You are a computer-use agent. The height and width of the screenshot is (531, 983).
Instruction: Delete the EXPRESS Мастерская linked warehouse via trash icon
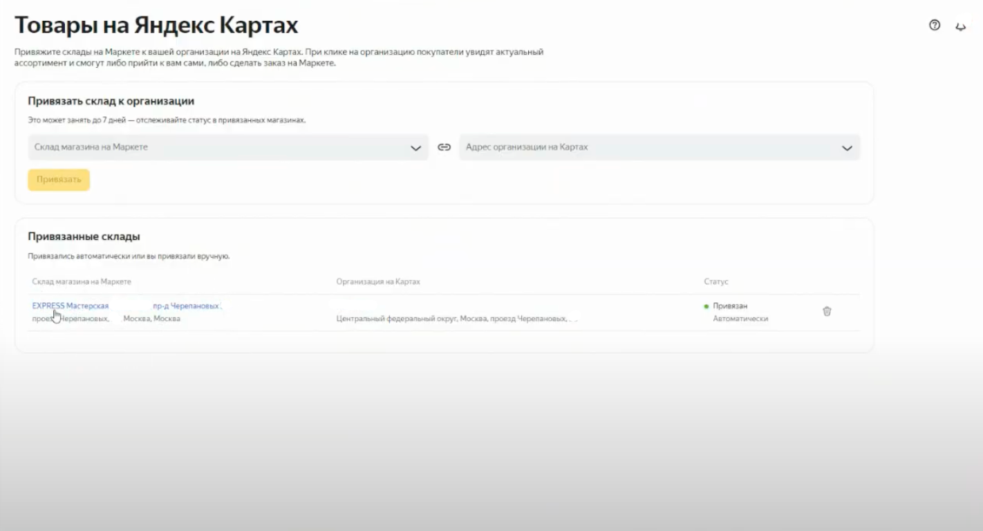[x=827, y=311]
